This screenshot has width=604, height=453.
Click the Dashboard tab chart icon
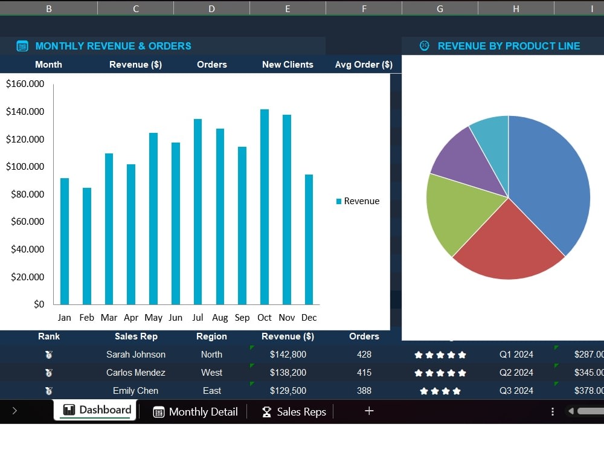click(69, 410)
